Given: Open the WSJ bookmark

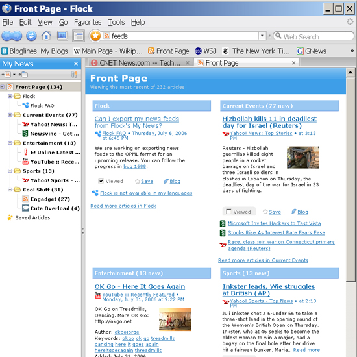Looking at the screenshot, I should pos(206,51).
